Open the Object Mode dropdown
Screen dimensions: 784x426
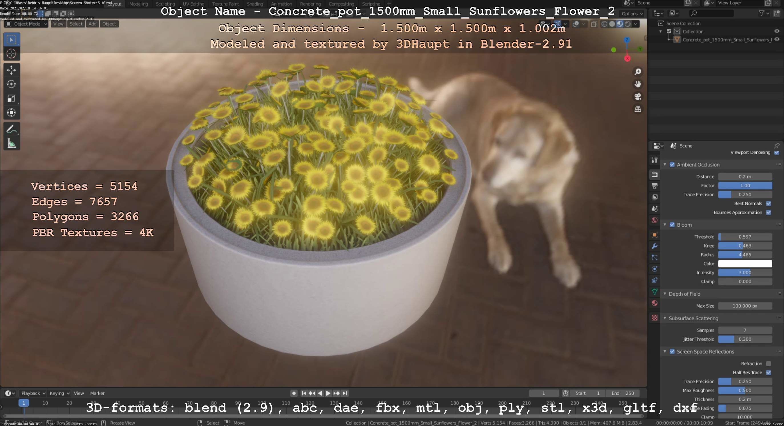coord(27,24)
